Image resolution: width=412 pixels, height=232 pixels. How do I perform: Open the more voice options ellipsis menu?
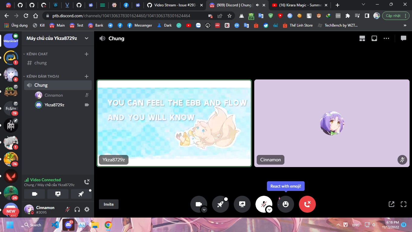[386, 38]
